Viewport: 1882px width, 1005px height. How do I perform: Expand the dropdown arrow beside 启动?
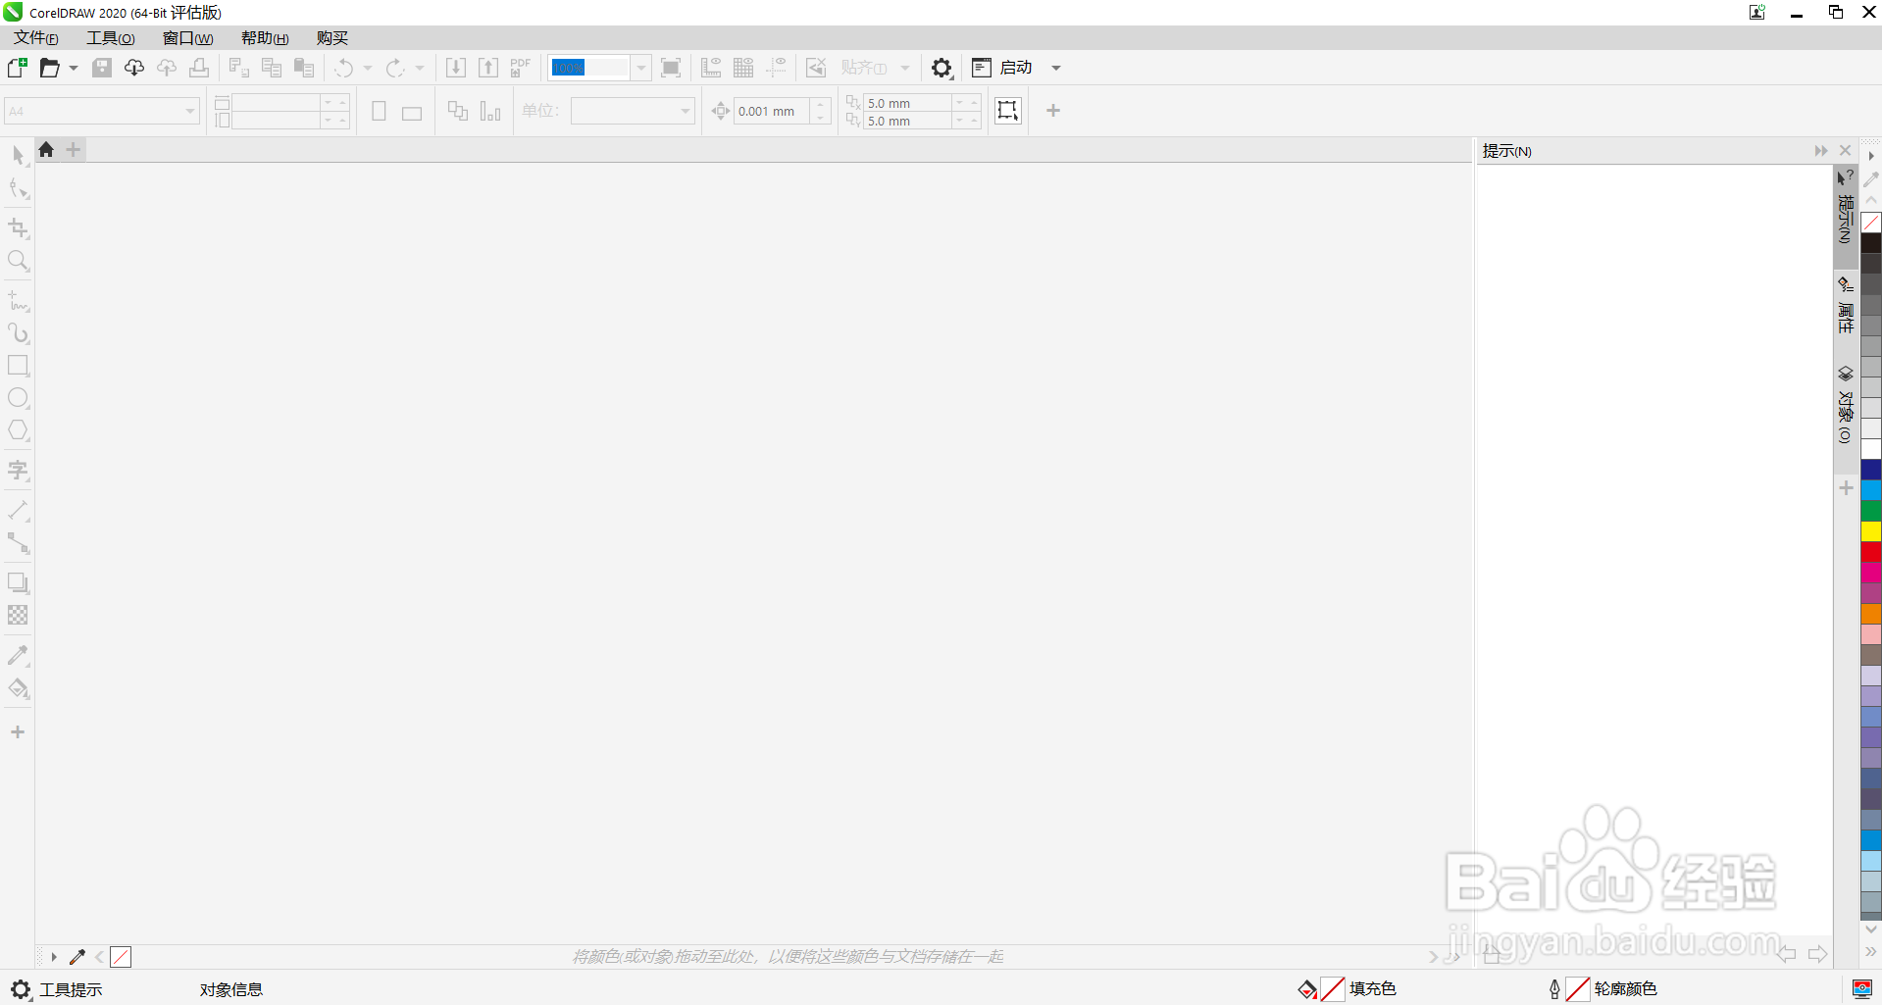1056,68
